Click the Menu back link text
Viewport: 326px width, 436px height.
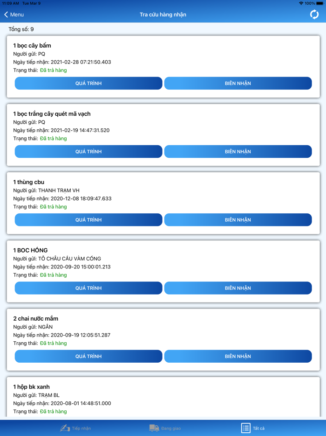point(17,15)
